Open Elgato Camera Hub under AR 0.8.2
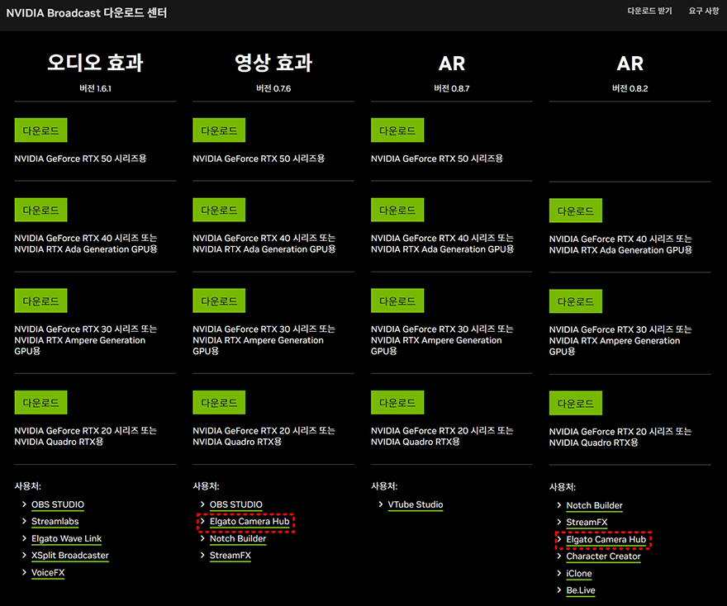This screenshot has height=606, width=727. point(606,539)
